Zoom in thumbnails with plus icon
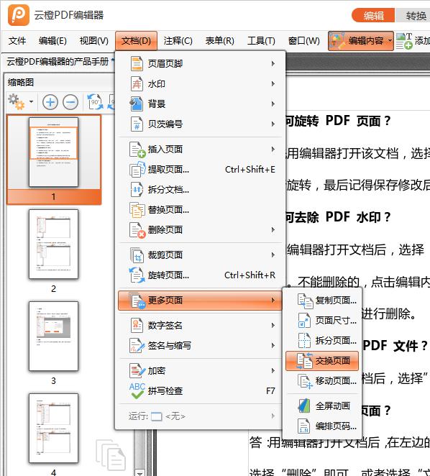The image size is (430, 476). (x=50, y=102)
